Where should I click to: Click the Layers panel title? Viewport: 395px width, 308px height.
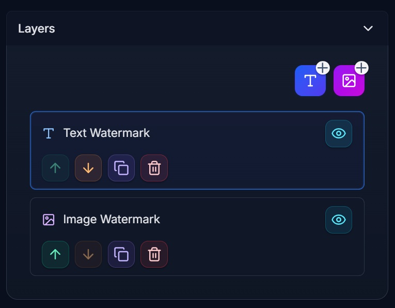click(x=37, y=28)
